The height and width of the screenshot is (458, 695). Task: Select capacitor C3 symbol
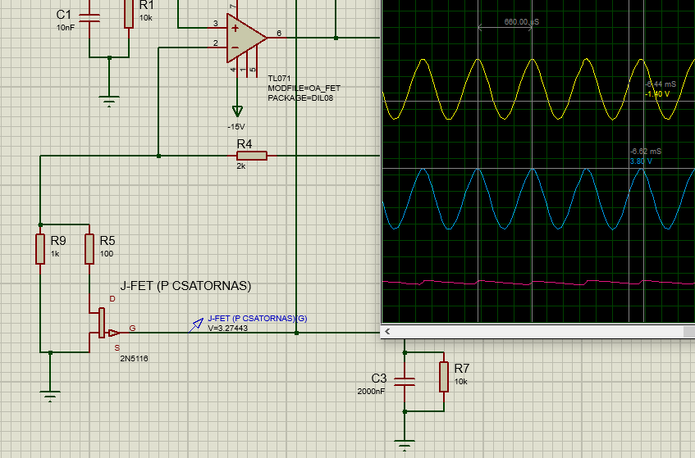tap(405, 382)
